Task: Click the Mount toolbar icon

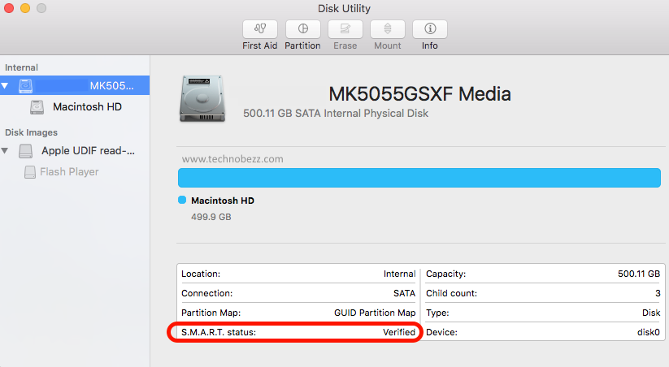Action: tap(388, 29)
